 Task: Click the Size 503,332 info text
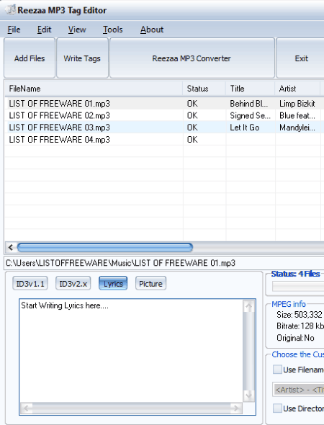[x=300, y=314]
